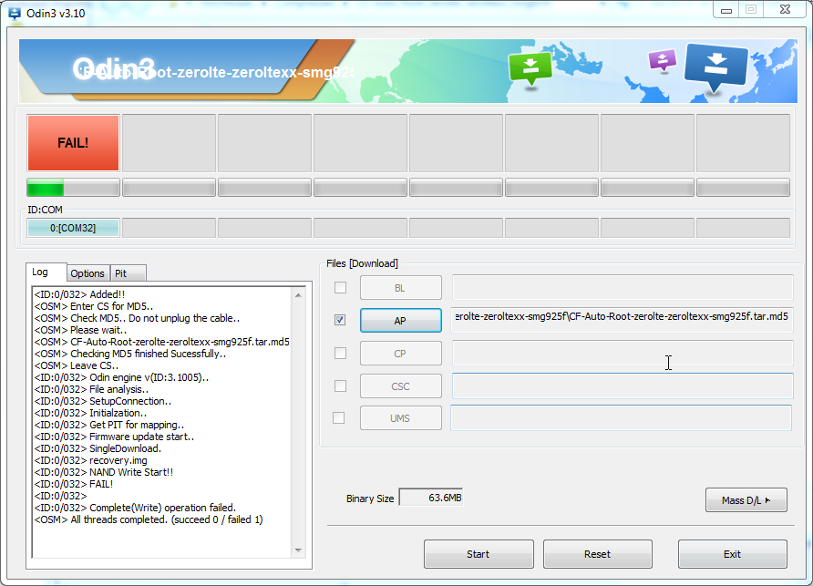This screenshot has height=586, width=813.
Task: Click the Reset button
Action: coord(598,554)
